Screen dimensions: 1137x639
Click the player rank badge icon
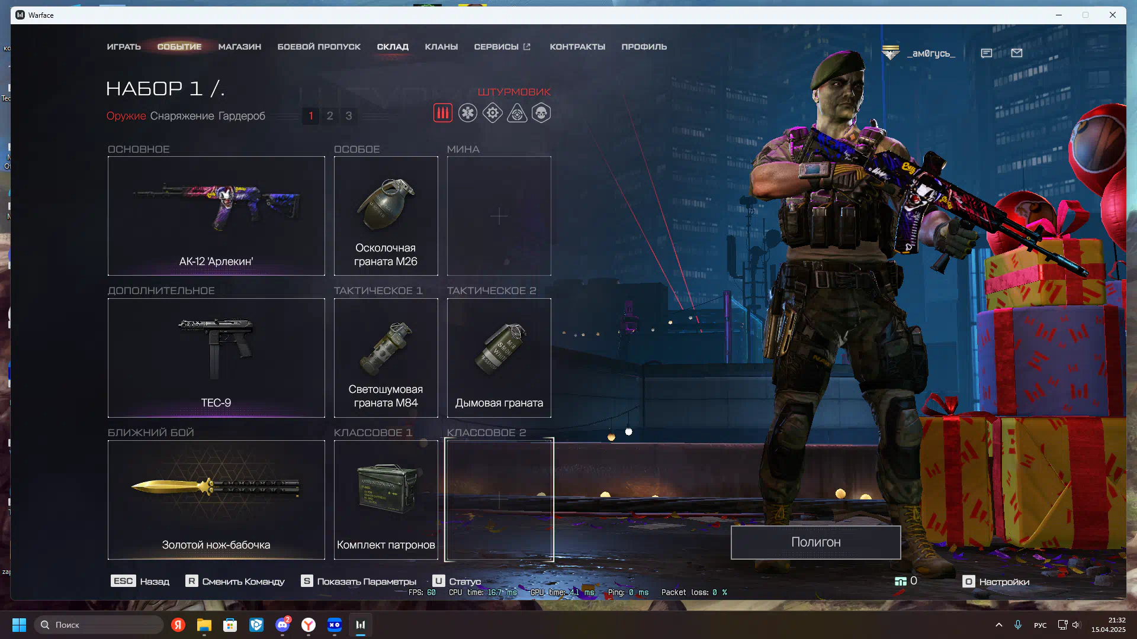point(890,53)
